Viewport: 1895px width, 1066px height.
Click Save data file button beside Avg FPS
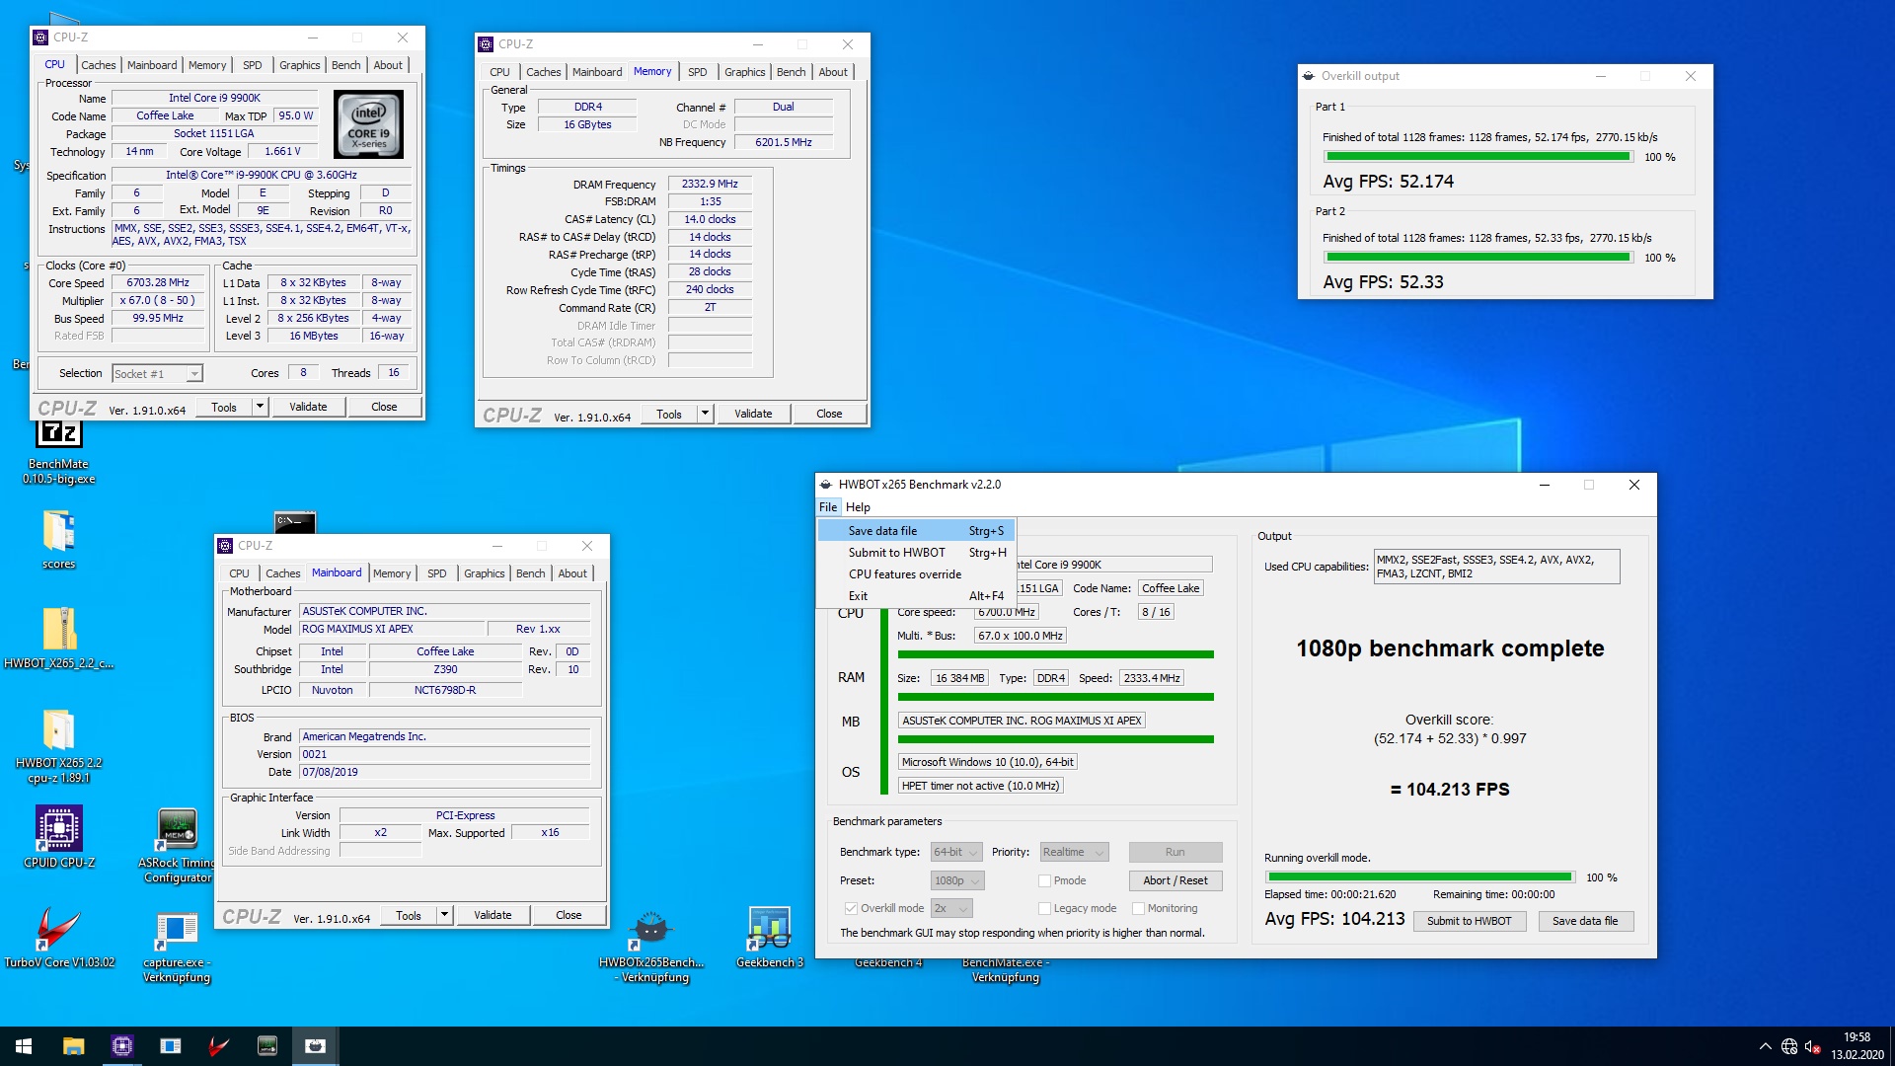point(1585,921)
